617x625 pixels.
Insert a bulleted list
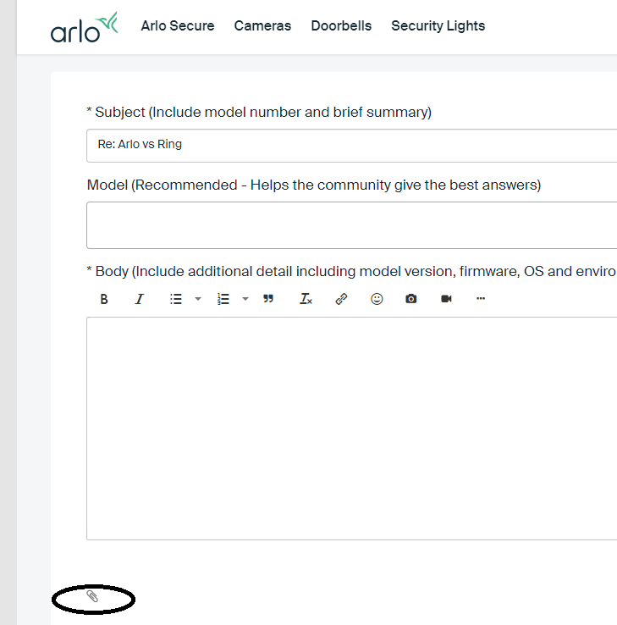(x=176, y=299)
